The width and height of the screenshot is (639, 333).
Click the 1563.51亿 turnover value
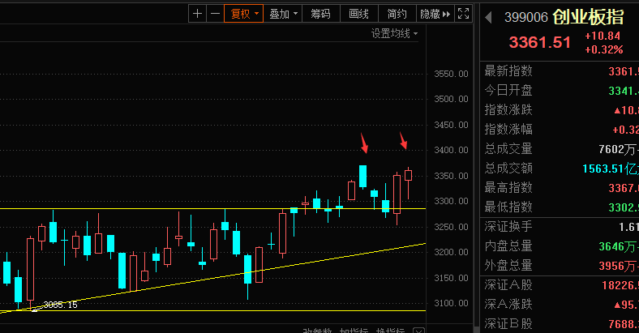coord(611,169)
